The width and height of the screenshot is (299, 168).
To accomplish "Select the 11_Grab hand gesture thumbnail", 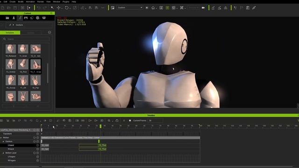I will tap(23, 49).
